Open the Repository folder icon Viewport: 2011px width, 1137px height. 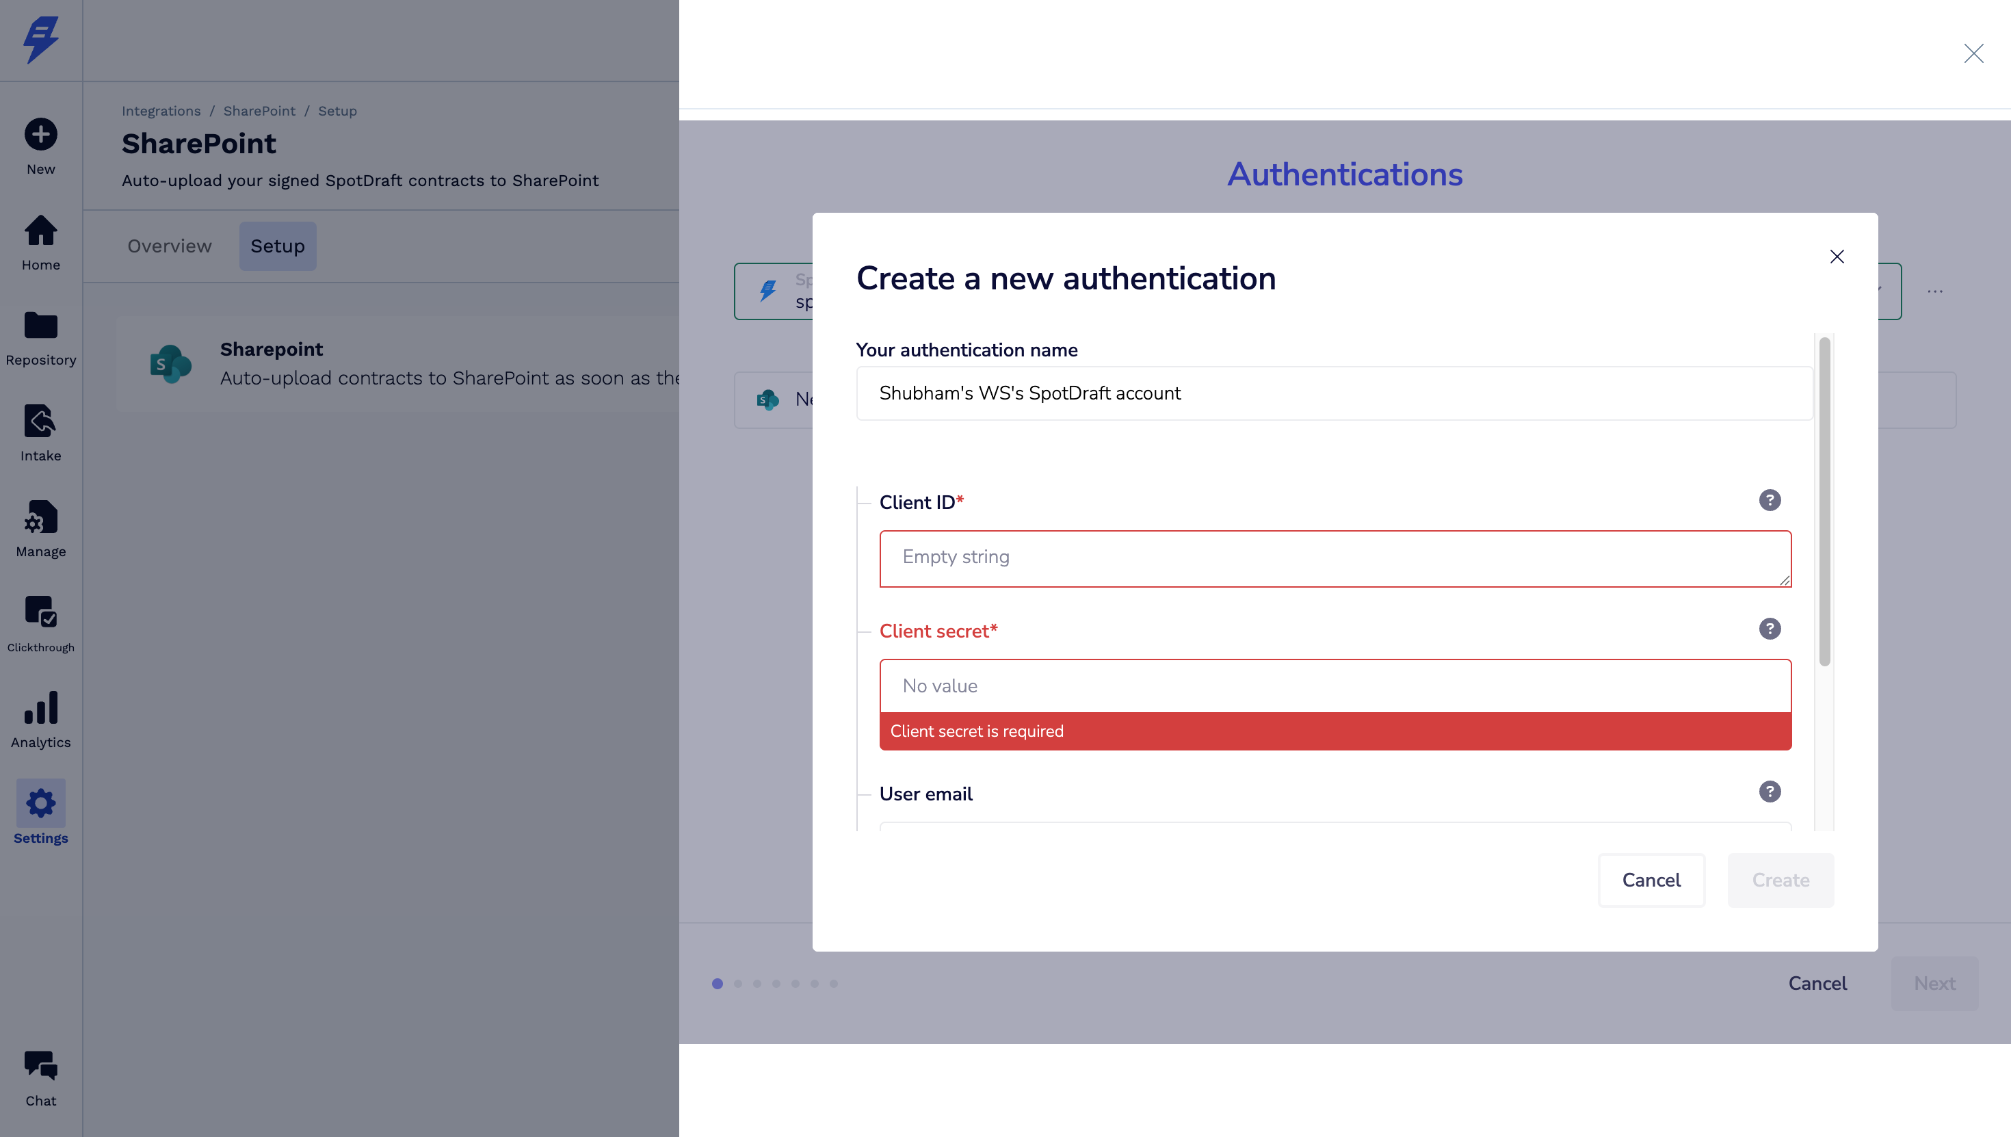[40, 326]
